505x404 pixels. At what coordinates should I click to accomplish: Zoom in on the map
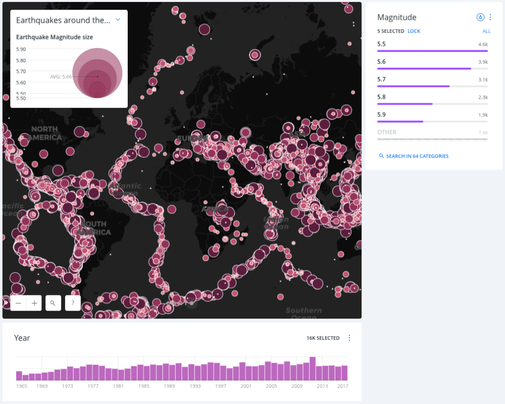pyautogui.click(x=34, y=303)
